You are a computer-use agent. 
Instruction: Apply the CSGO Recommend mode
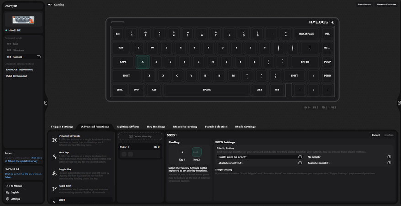(x=16, y=76)
